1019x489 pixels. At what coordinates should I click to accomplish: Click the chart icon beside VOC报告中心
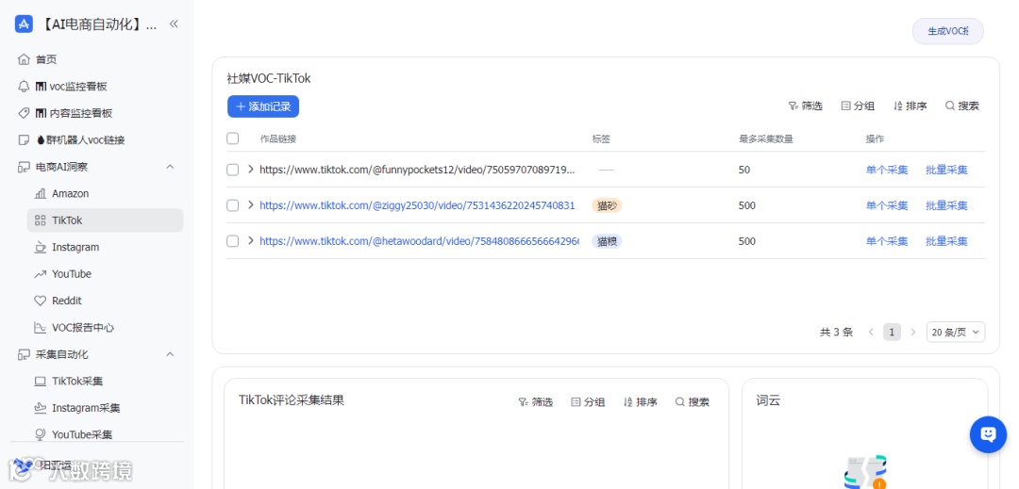(x=41, y=328)
